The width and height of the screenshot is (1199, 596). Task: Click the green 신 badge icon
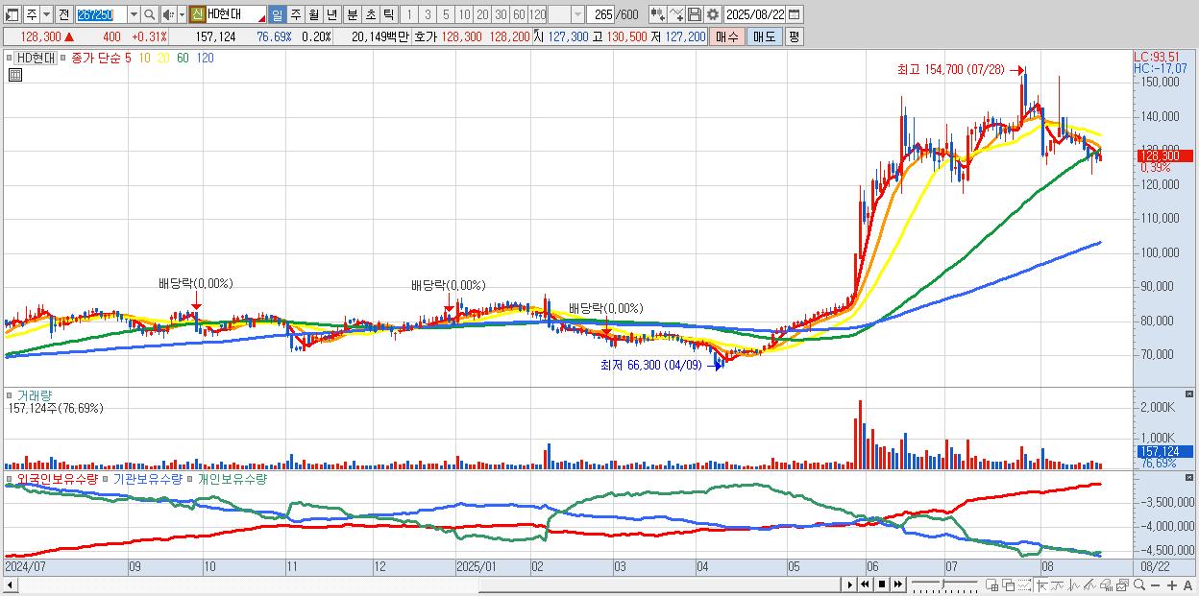(x=197, y=14)
